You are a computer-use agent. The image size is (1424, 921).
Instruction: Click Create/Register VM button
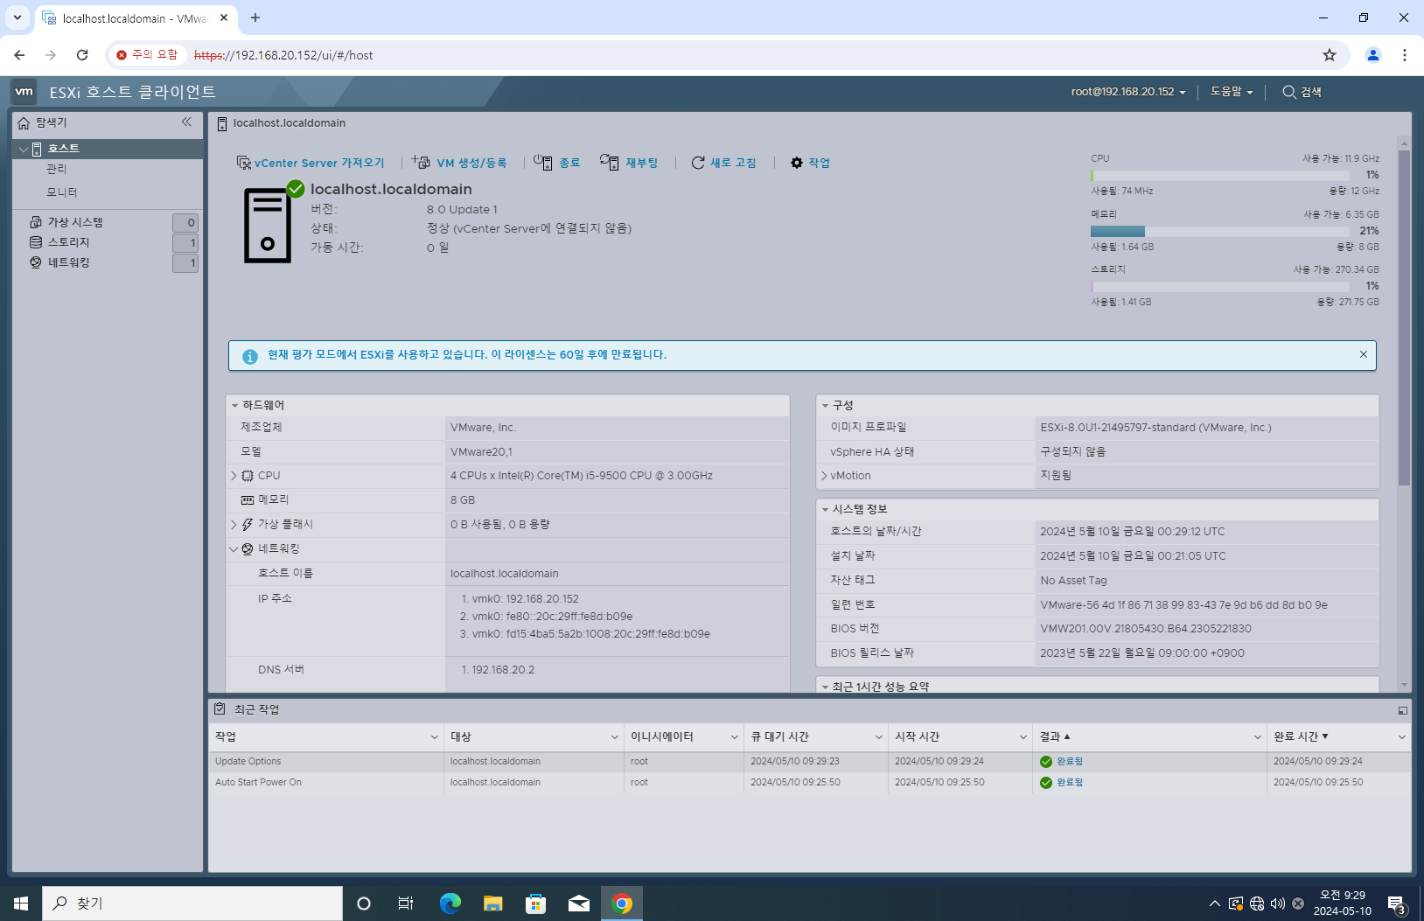coord(460,163)
